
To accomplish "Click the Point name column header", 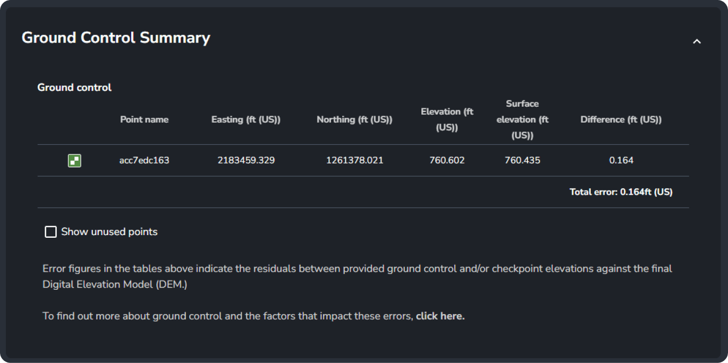I will (144, 119).
